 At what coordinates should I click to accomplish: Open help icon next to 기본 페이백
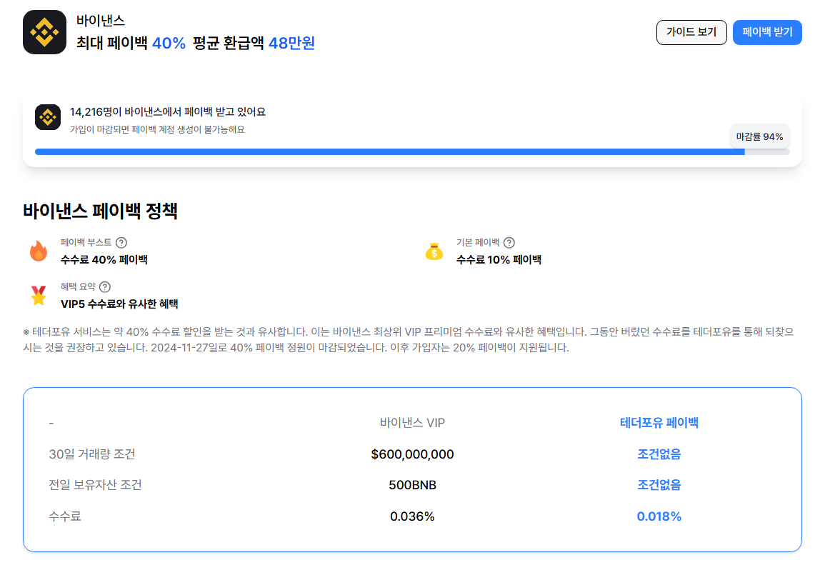pyautogui.click(x=509, y=243)
